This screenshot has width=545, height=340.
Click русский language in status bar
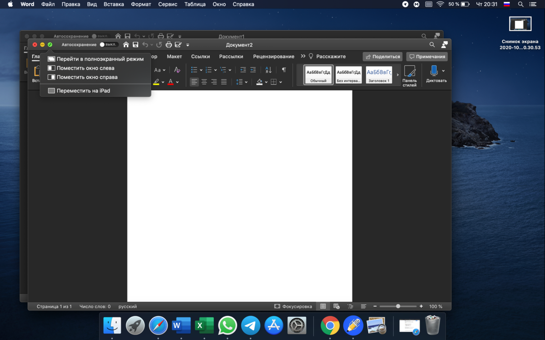pos(128,306)
